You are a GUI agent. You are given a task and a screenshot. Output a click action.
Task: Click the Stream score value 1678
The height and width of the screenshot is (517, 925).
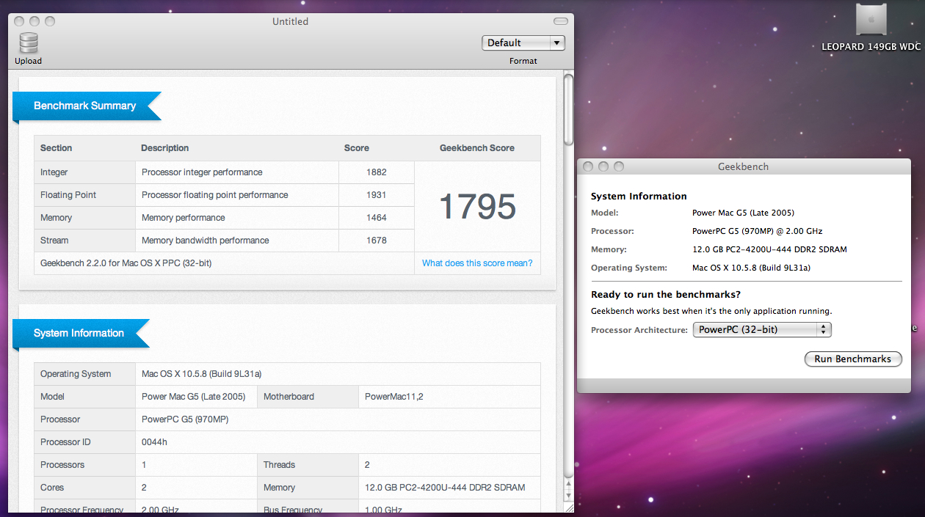coord(376,241)
